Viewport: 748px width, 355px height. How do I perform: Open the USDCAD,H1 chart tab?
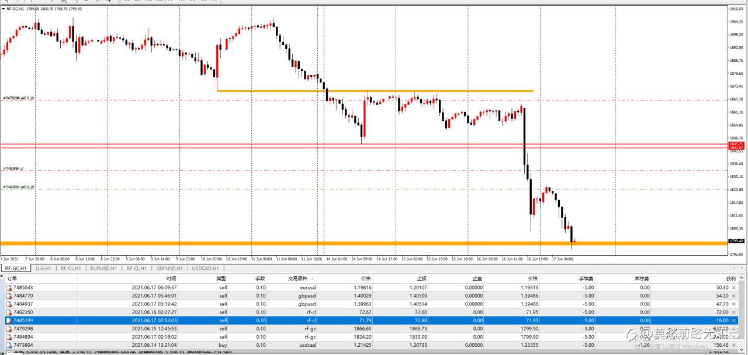(x=205, y=268)
